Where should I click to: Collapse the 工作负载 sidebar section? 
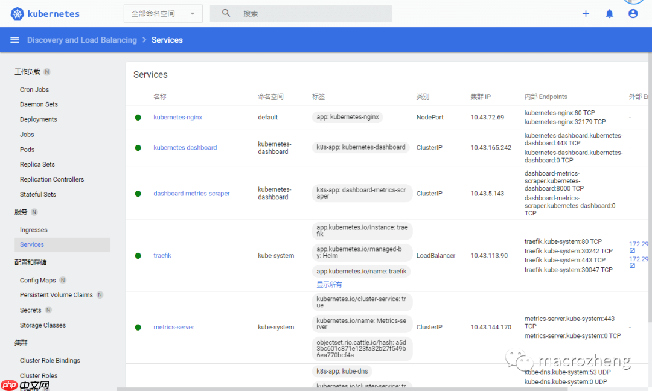[x=28, y=72]
